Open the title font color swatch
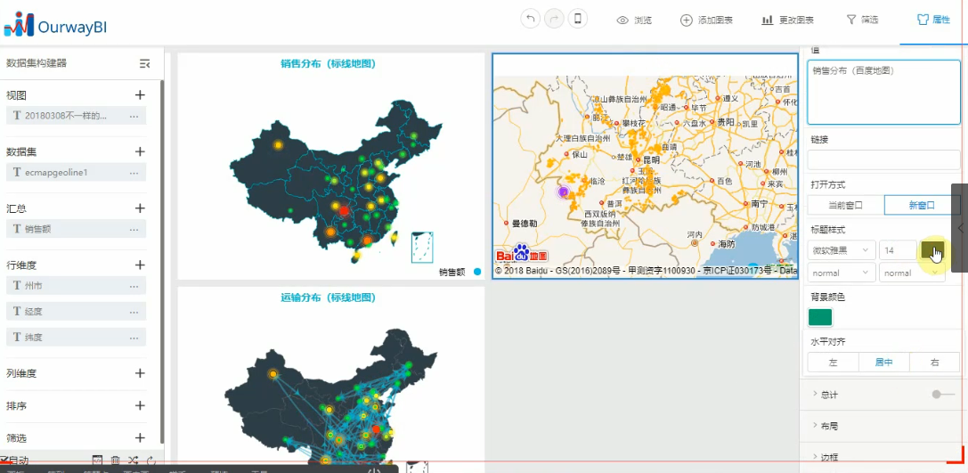Screen dimensions: 968x473 tap(932, 249)
